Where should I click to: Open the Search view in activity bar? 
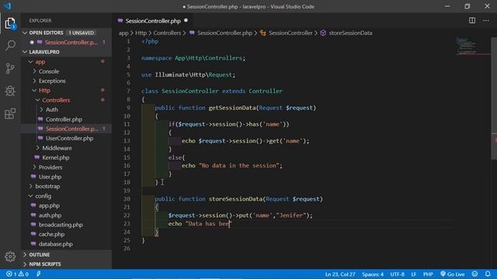[x=10, y=45]
